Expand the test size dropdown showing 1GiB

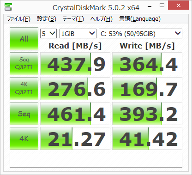pos(78,33)
